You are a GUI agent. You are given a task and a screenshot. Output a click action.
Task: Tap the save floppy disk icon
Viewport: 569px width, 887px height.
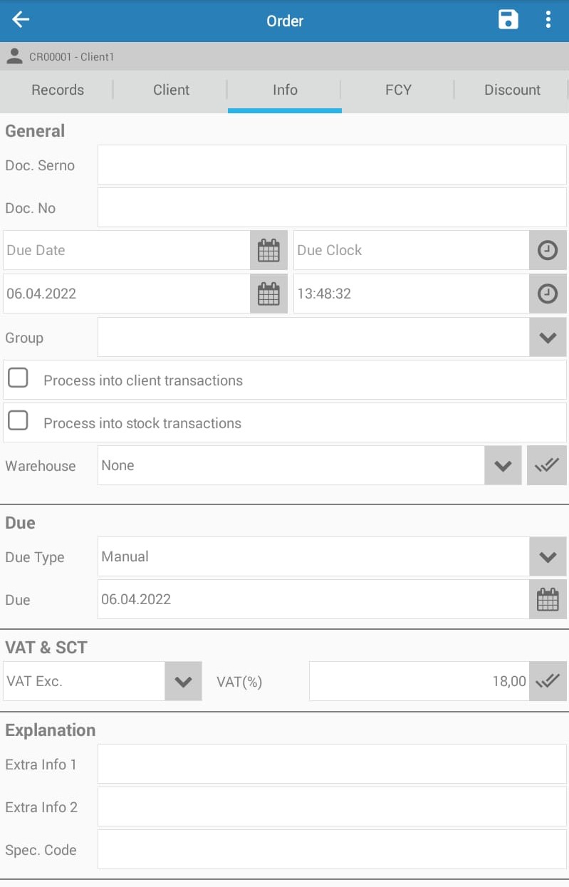coord(508,20)
